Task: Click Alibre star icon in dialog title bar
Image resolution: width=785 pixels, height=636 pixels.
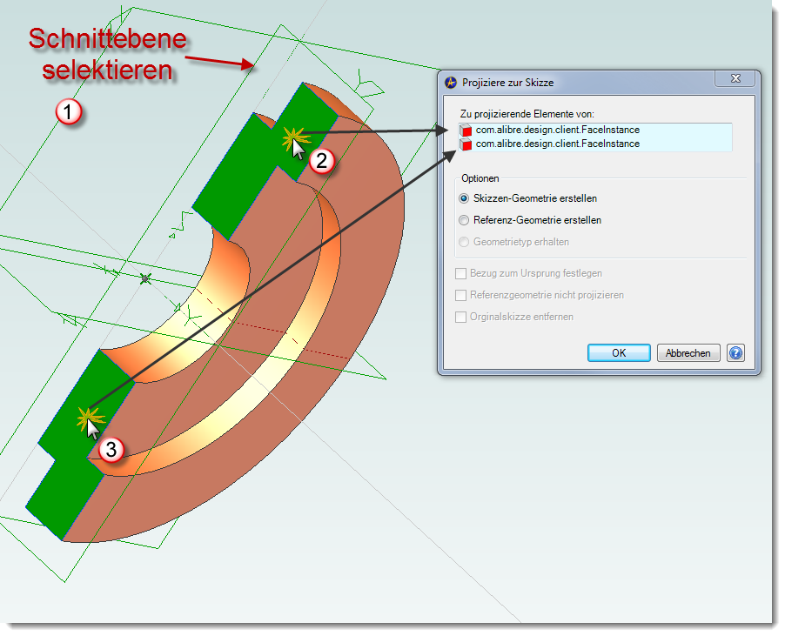Action: pos(451,83)
